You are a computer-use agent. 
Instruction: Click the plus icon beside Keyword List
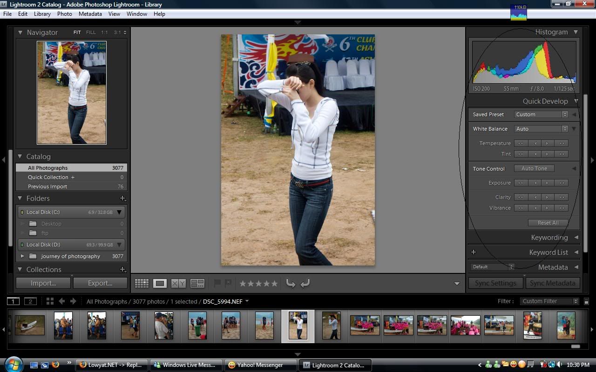click(474, 252)
